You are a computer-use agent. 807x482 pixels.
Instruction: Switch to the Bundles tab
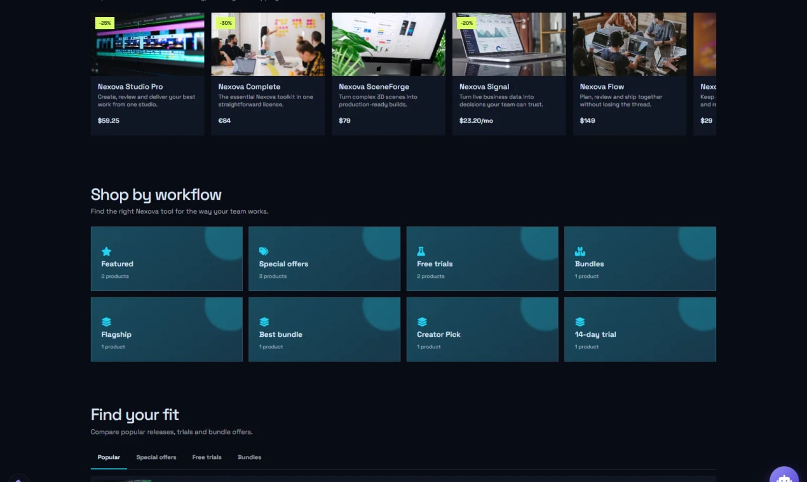250,457
